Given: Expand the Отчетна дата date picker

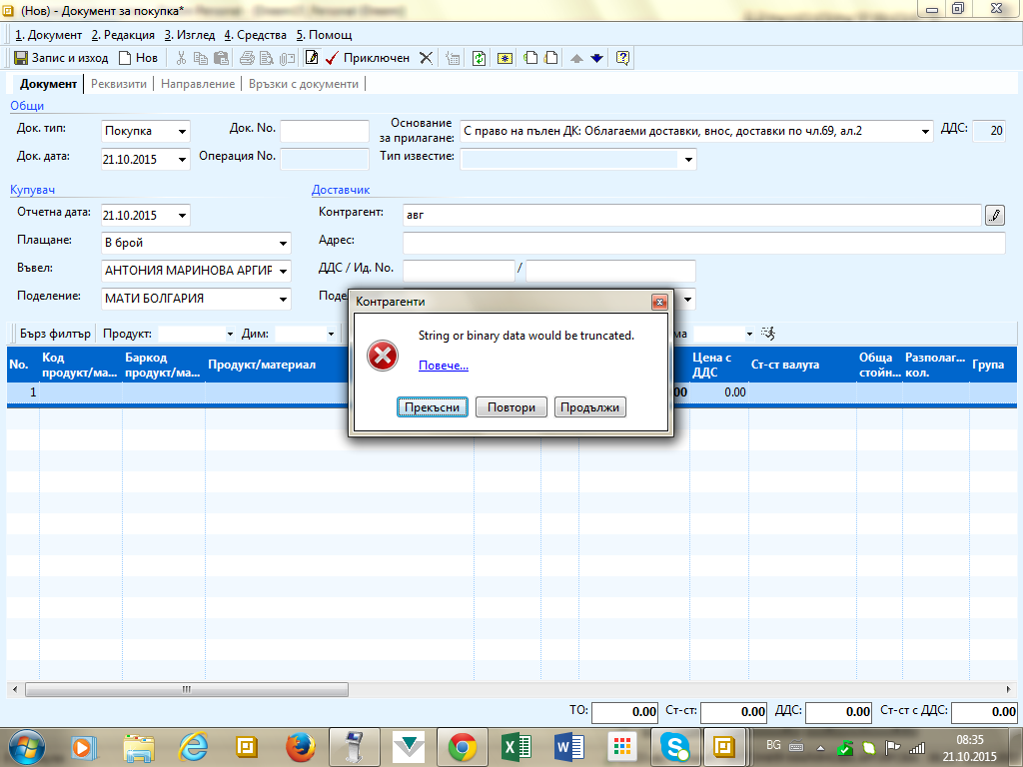Looking at the screenshot, I should (x=182, y=216).
